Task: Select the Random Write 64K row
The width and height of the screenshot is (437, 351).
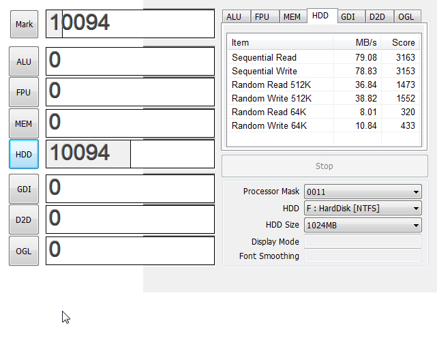Action: pyautogui.click(x=324, y=125)
